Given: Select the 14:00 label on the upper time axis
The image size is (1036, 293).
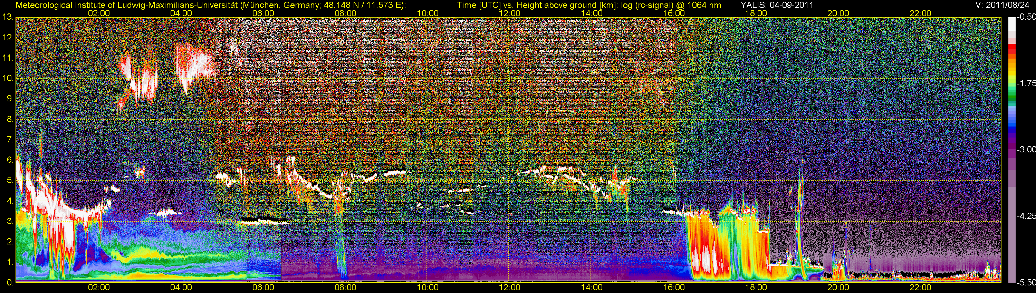Looking at the screenshot, I should tap(592, 13).
